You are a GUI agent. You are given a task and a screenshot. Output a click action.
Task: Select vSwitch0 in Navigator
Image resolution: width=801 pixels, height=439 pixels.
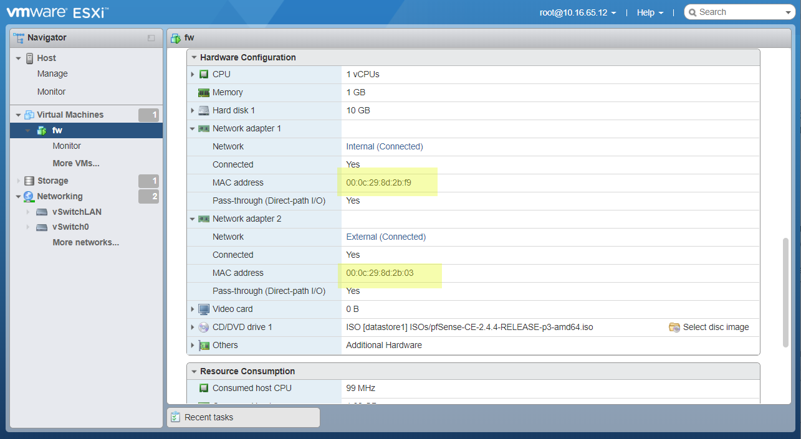[x=70, y=227]
